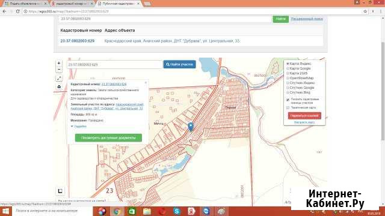Go back with browser back arrow
Image resolution: width=385 pixels, height=216 pixels.
[4, 11]
